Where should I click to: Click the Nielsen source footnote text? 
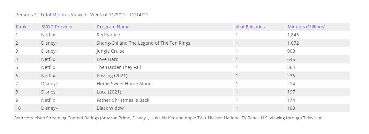[169, 118]
